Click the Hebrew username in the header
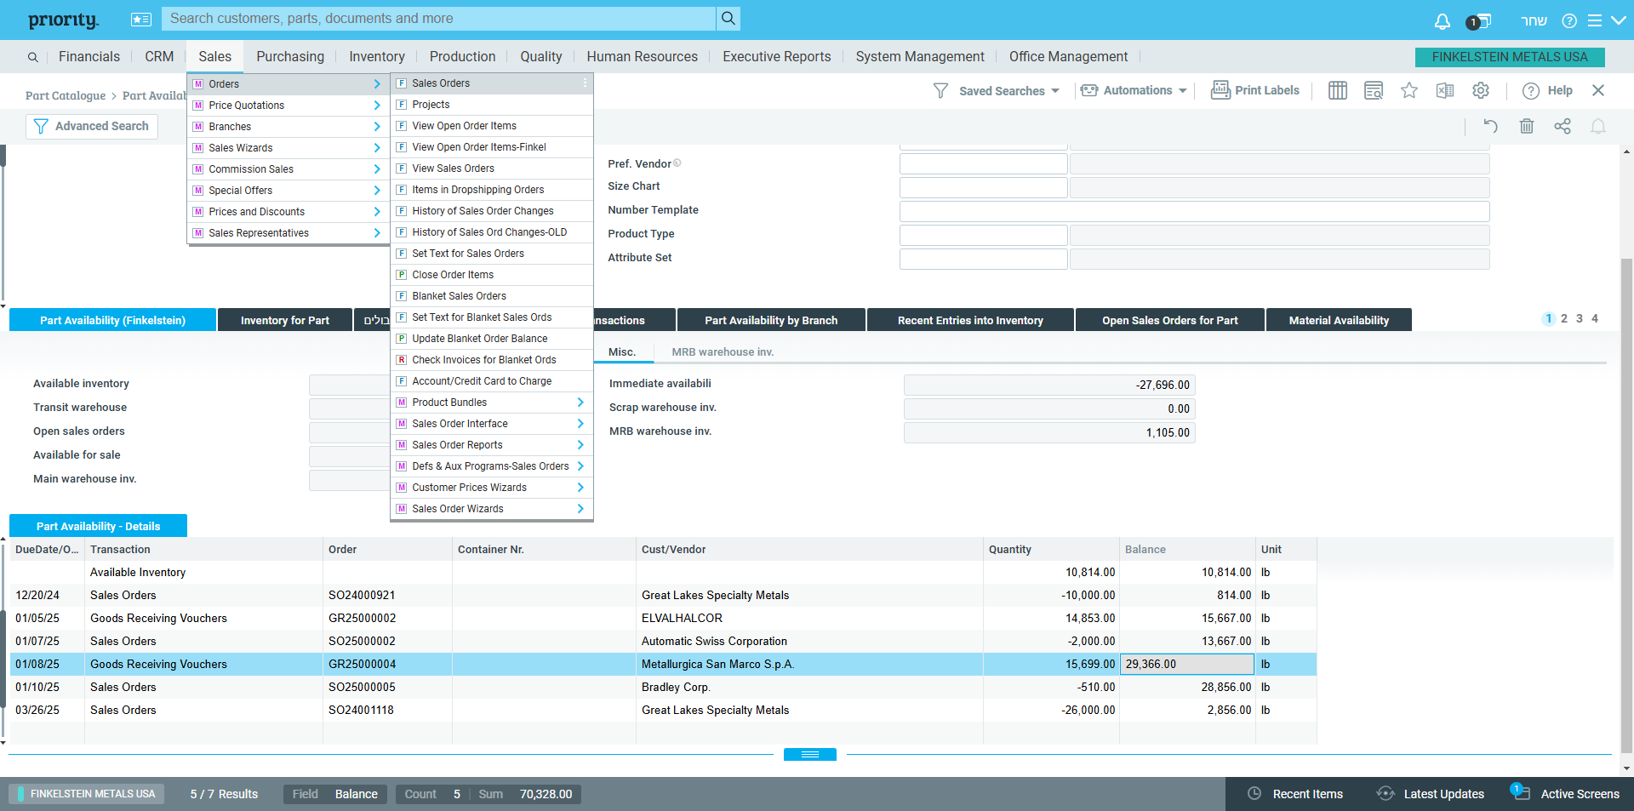1634x811 pixels. (x=1534, y=20)
